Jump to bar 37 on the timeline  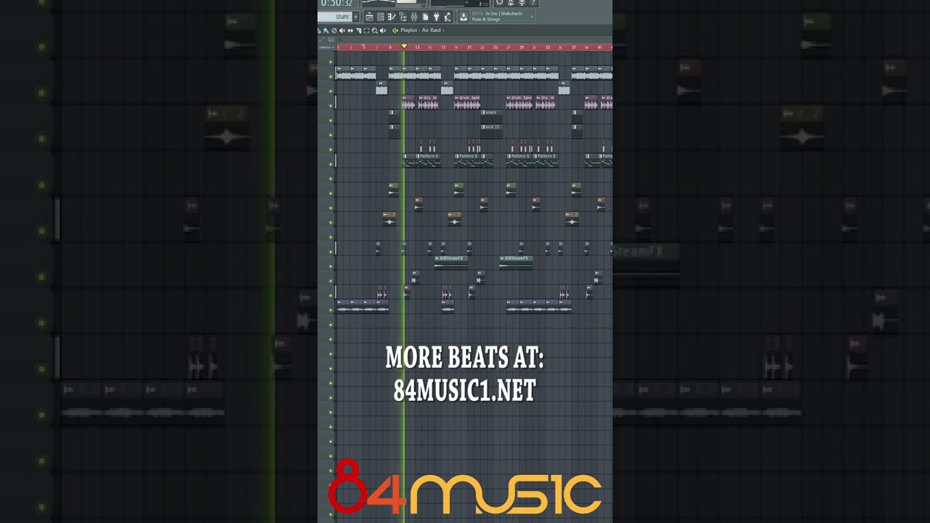[574, 47]
